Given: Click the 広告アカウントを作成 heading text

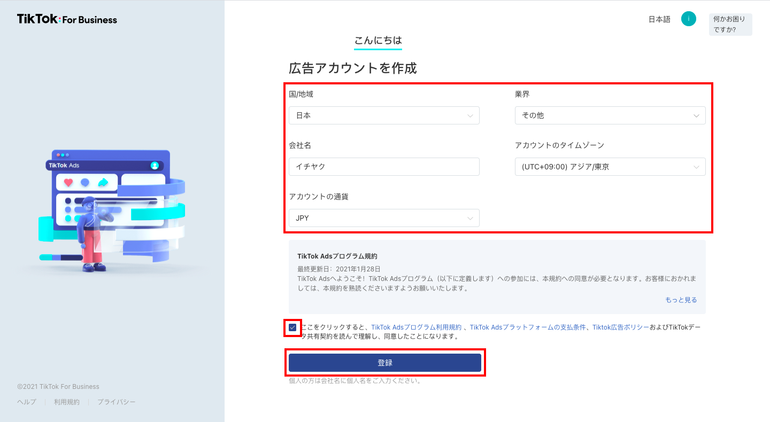Looking at the screenshot, I should point(353,68).
